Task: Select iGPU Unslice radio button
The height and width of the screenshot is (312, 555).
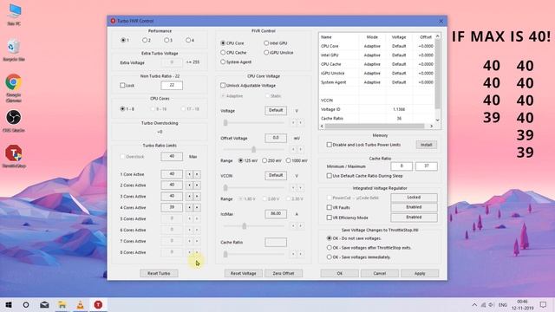Action: pyautogui.click(x=266, y=52)
